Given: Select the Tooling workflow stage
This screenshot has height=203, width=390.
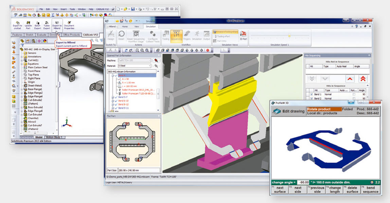Looking at the screenshot, I should pyautogui.click(x=166, y=35).
